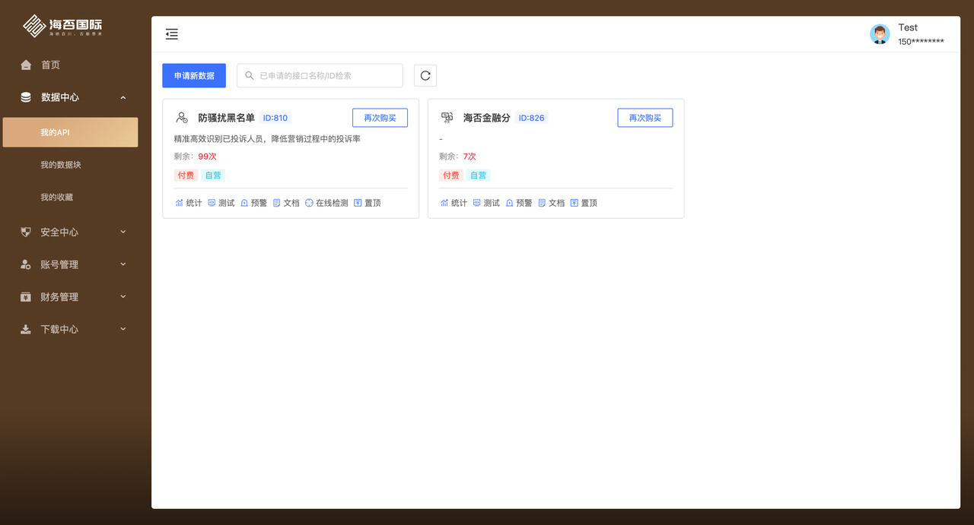The height and width of the screenshot is (525, 974).
Task: Open 测试 for 海否金融分
Action: (487, 203)
